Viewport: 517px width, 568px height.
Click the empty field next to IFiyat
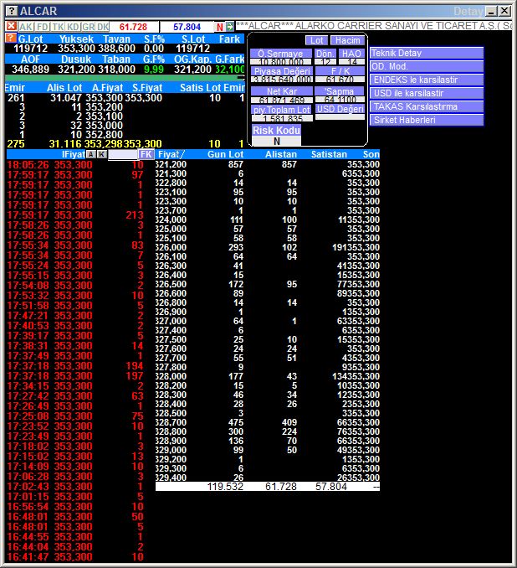[x=123, y=154]
